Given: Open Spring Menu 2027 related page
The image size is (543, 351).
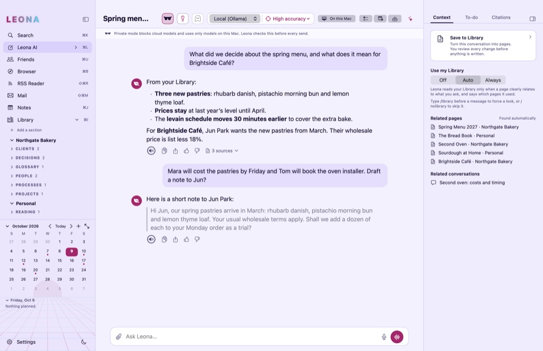Looking at the screenshot, I should coord(479,127).
